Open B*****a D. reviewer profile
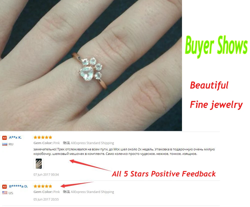The width and height of the screenshot is (250, 207). pos(18,186)
